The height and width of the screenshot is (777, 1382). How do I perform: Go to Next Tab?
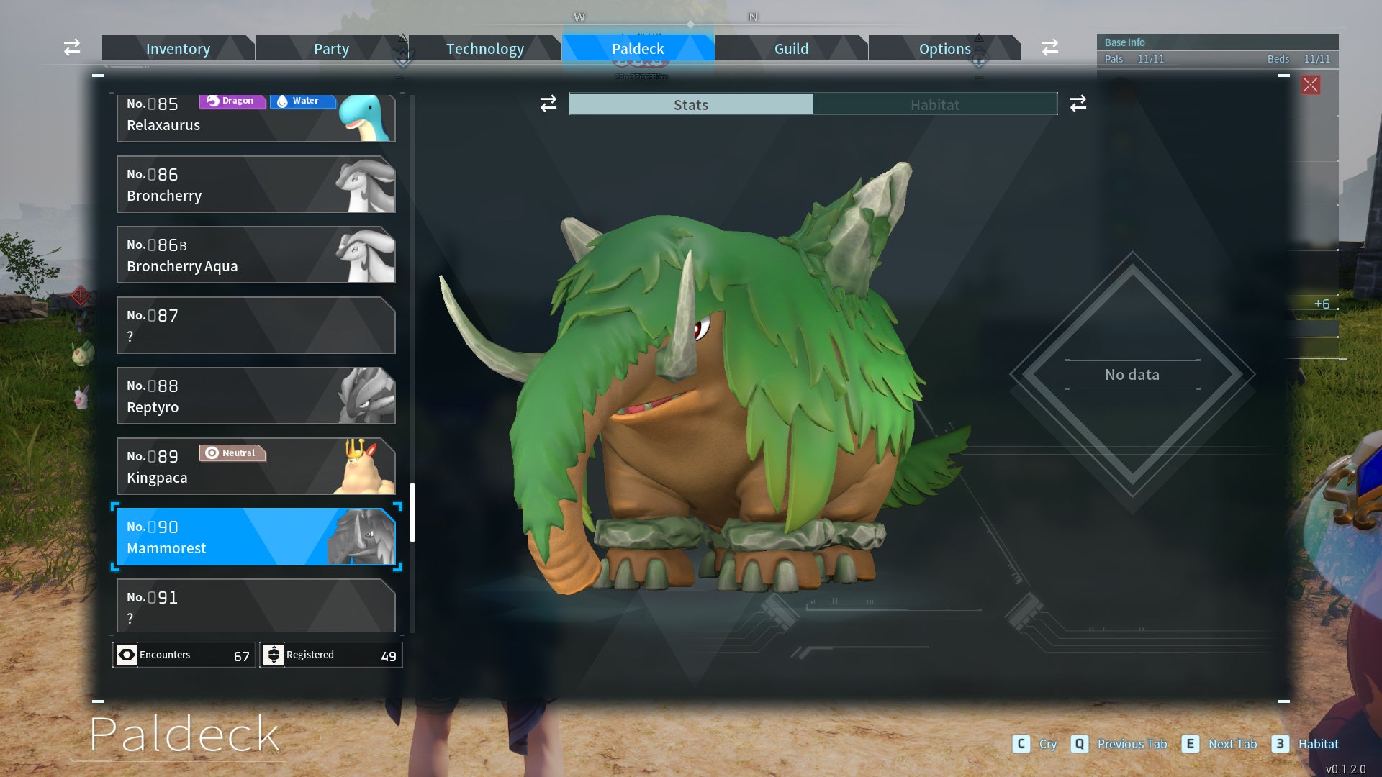(x=1232, y=744)
